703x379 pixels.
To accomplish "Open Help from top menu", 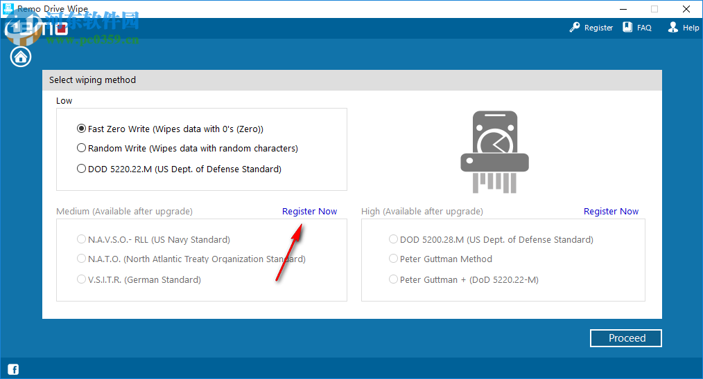I will tap(691, 28).
